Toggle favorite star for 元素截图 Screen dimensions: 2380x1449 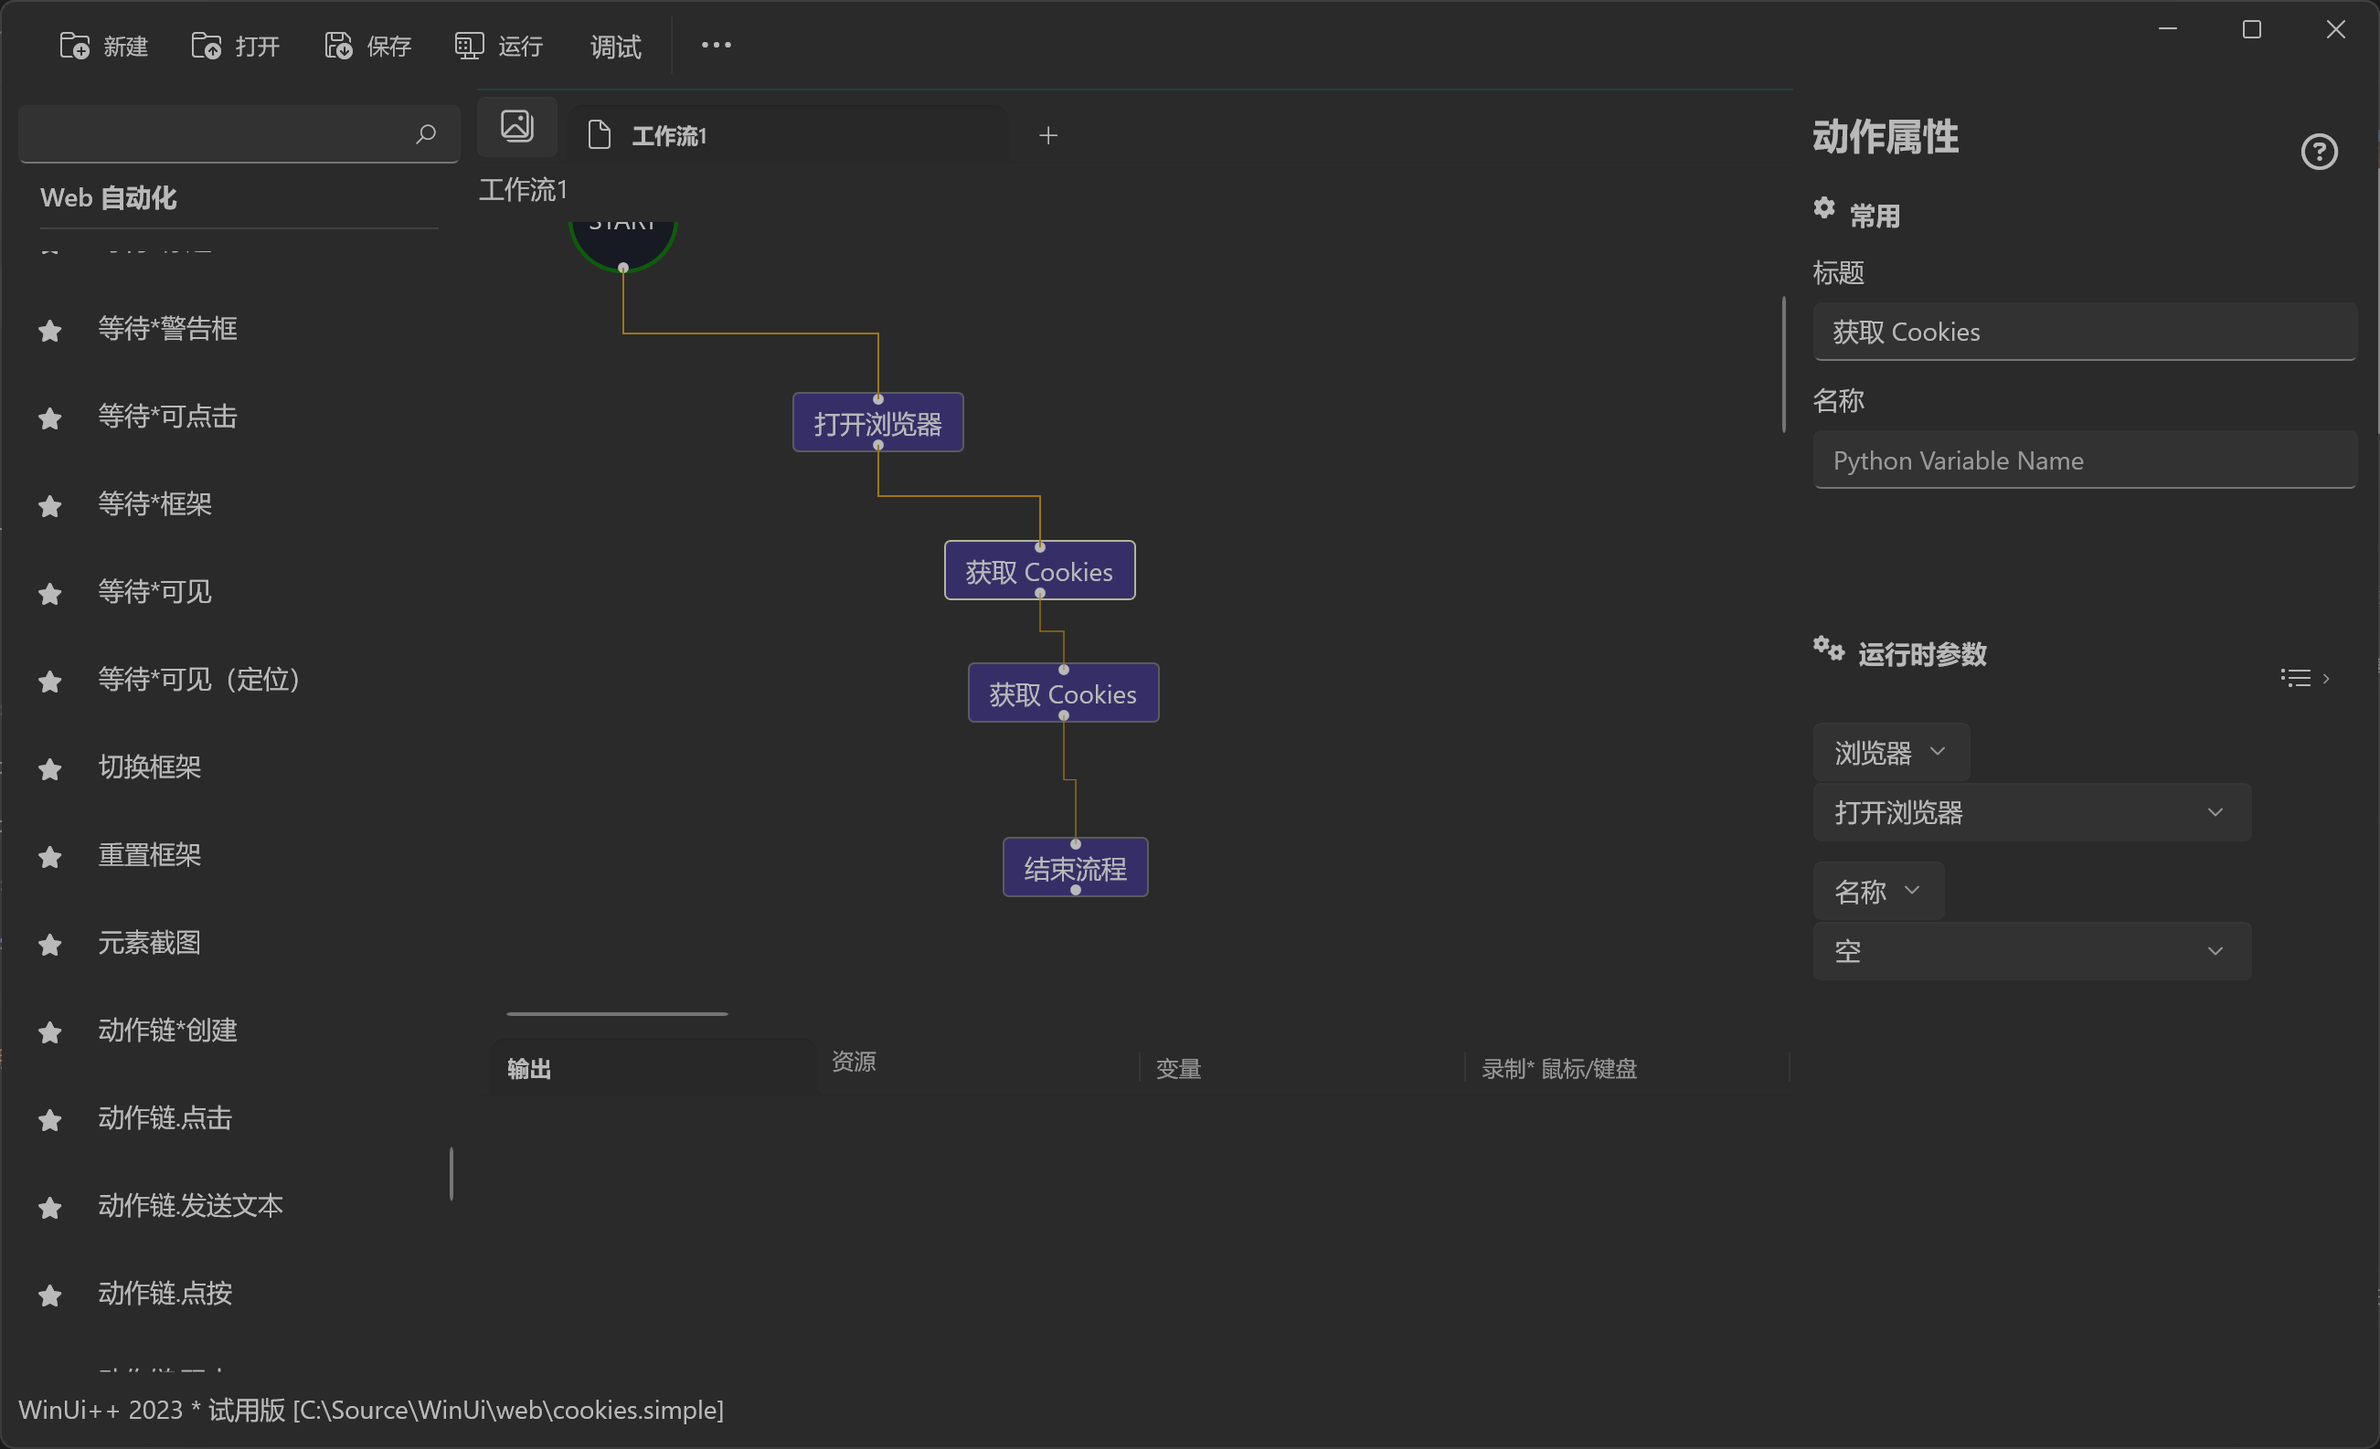click(x=50, y=945)
